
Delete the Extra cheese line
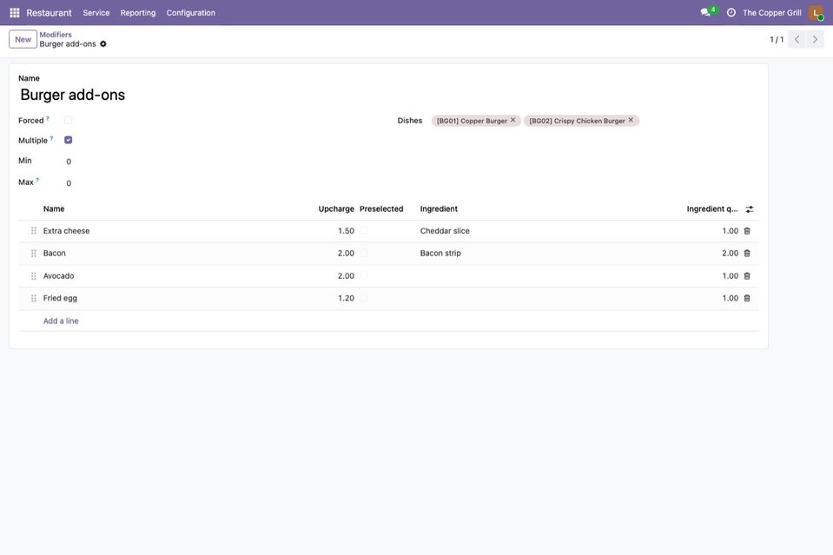(x=747, y=231)
